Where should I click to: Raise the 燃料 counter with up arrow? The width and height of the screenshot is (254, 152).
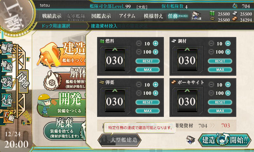click(115, 49)
